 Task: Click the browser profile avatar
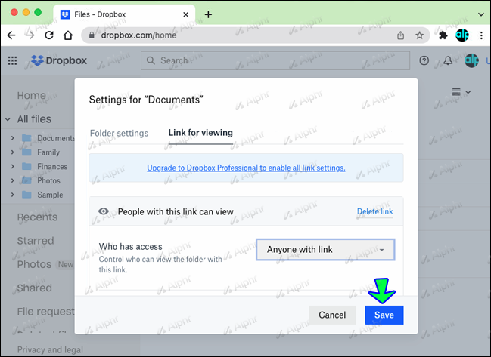coord(462,35)
